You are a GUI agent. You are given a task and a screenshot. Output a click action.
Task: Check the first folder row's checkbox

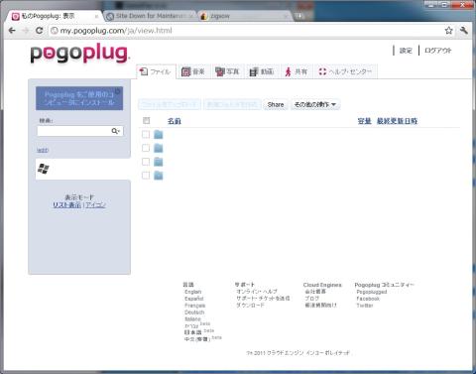click(x=146, y=134)
